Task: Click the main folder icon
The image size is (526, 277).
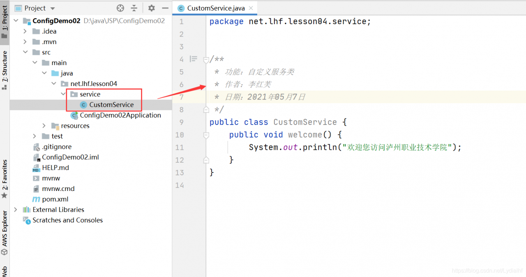Action: point(46,63)
